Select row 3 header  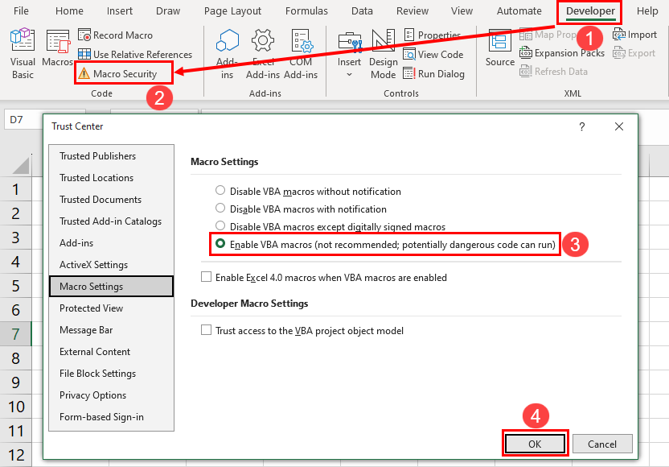coord(16,238)
